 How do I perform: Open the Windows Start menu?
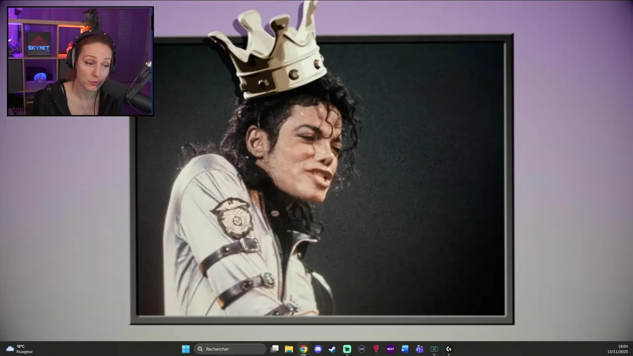(185, 349)
